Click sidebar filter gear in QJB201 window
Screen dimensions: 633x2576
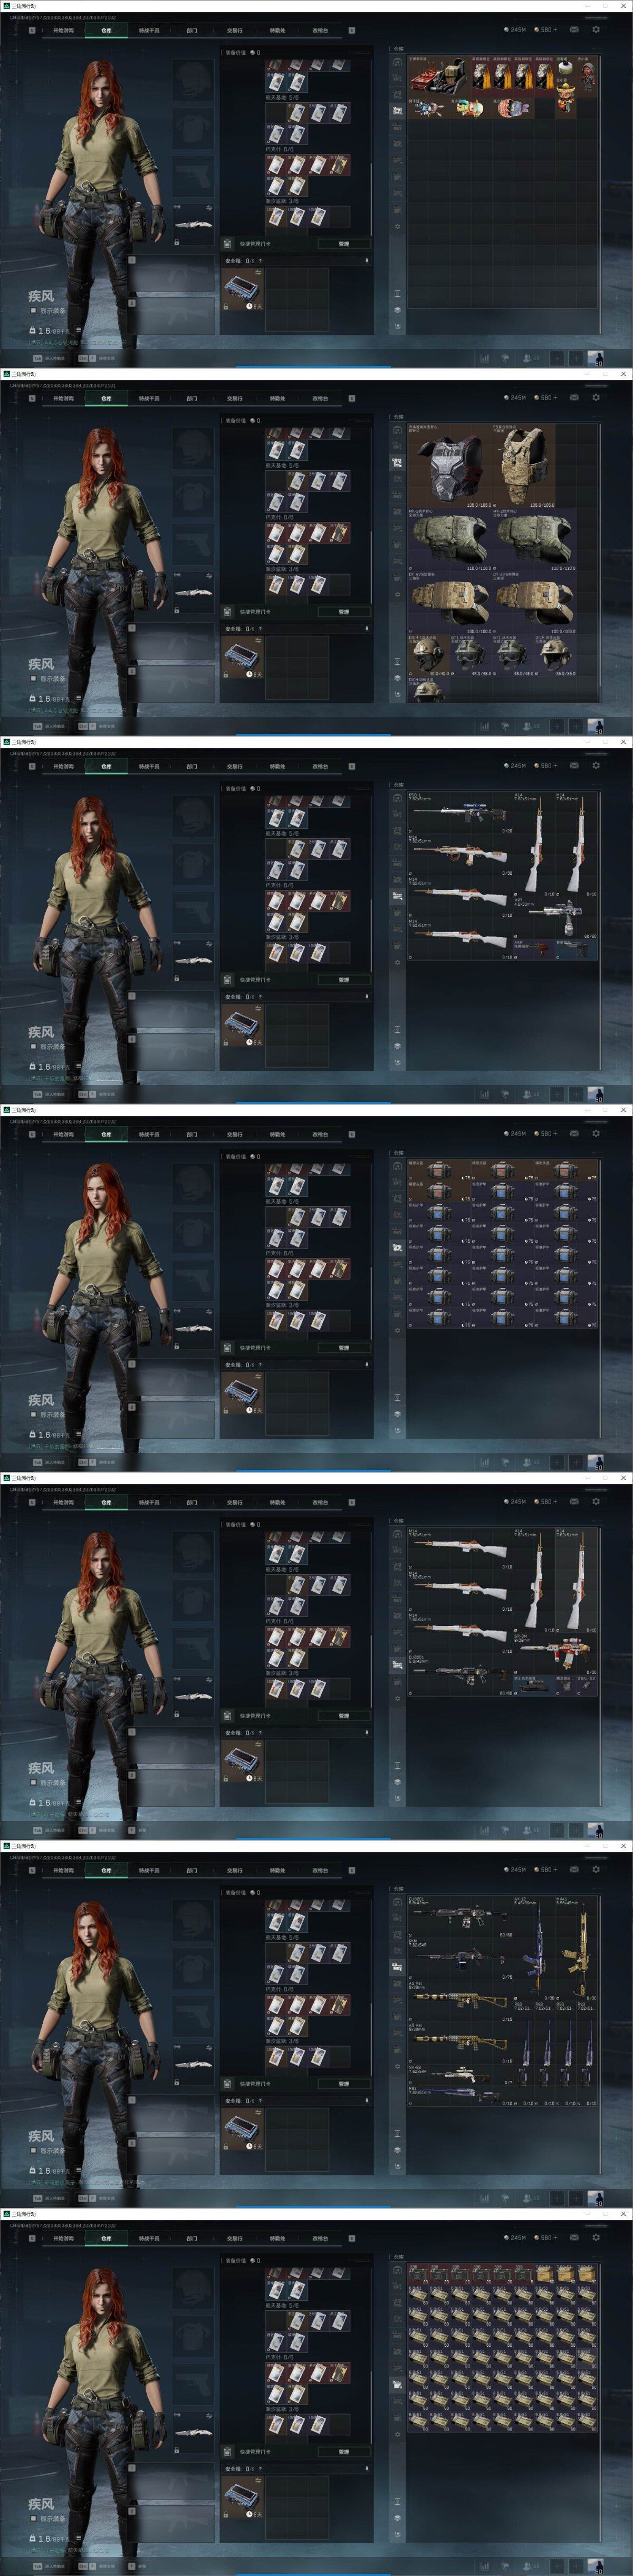pyautogui.click(x=397, y=2066)
